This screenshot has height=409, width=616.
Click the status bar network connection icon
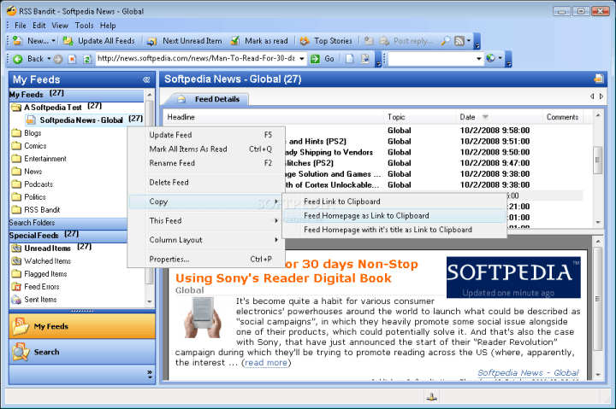pyautogui.click(x=432, y=397)
